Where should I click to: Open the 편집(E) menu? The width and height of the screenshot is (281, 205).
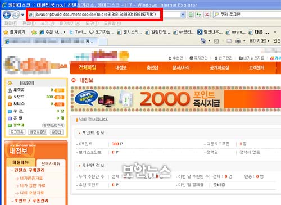tap(29, 24)
